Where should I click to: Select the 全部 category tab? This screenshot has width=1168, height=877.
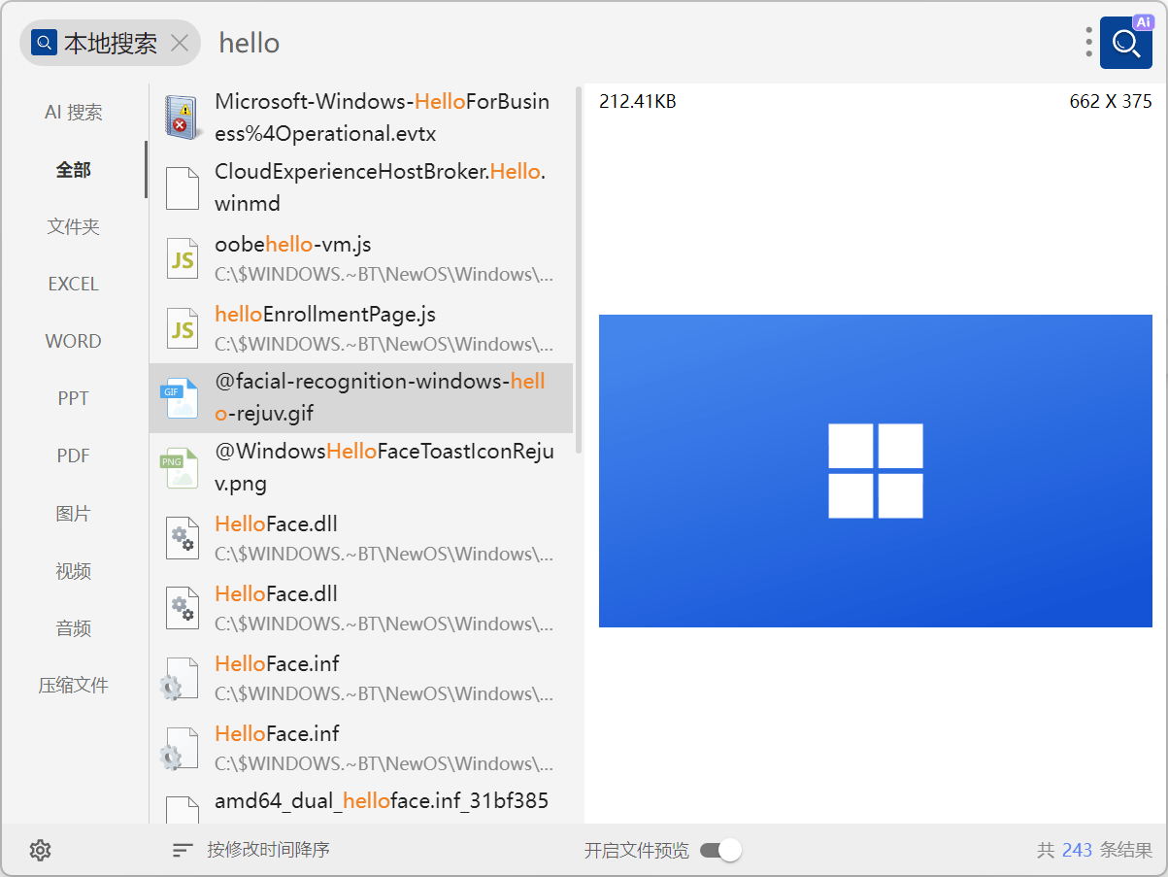tap(74, 170)
